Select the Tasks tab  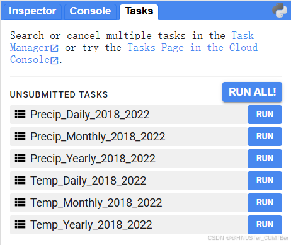(139, 11)
